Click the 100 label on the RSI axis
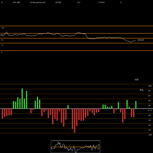Image resolution: width=153 pixels, height=153 pixels. [3, 28]
